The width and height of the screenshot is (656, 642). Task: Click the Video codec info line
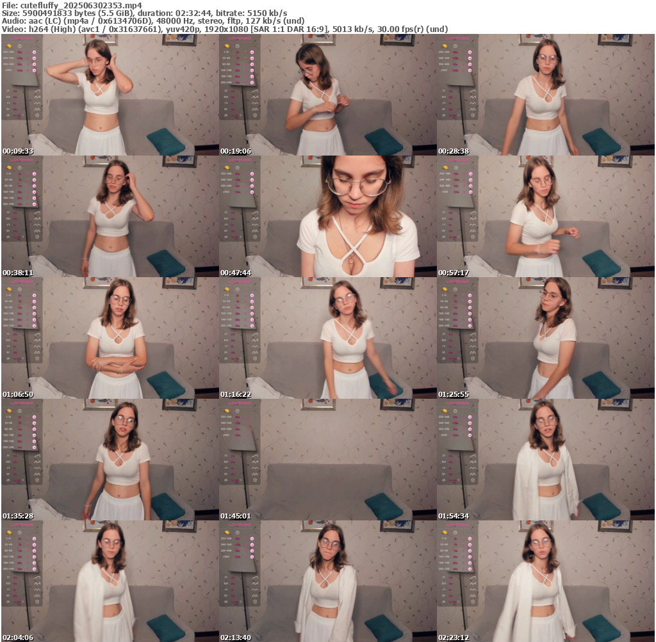point(224,29)
